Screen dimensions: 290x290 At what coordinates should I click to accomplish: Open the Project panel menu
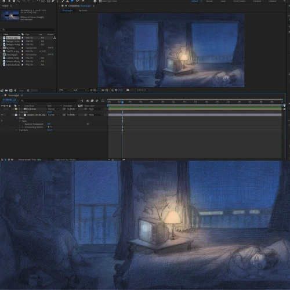pos(11,6)
